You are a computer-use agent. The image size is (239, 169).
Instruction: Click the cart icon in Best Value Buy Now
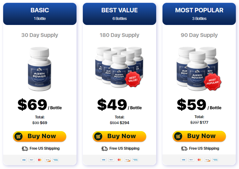(x=98, y=136)
